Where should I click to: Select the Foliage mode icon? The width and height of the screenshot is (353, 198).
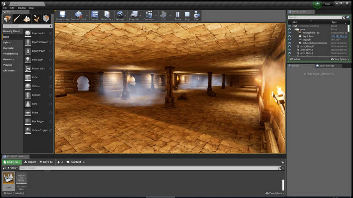[36, 19]
